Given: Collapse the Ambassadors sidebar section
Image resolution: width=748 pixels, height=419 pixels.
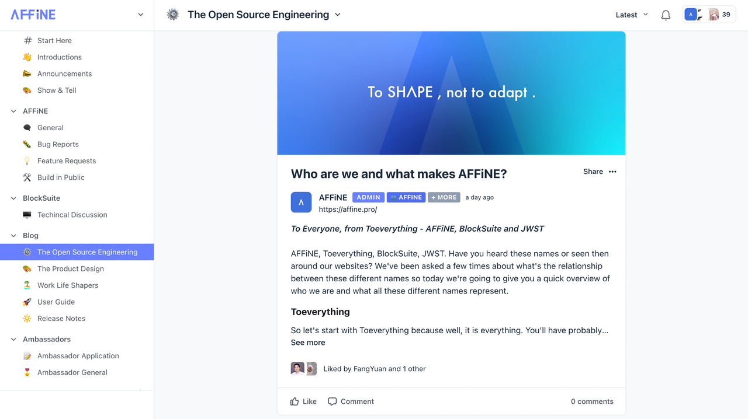Looking at the screenshot, I should coord(13,339).
